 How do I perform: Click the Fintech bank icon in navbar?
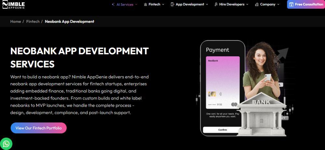coord(145,4)
